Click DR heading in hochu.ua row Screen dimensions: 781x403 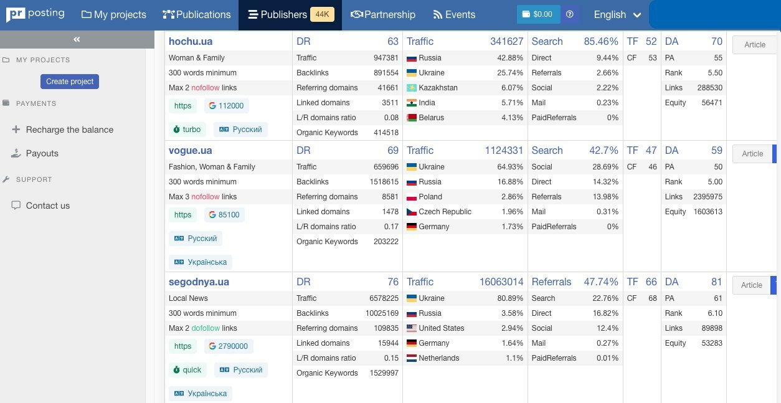(303, 42)
